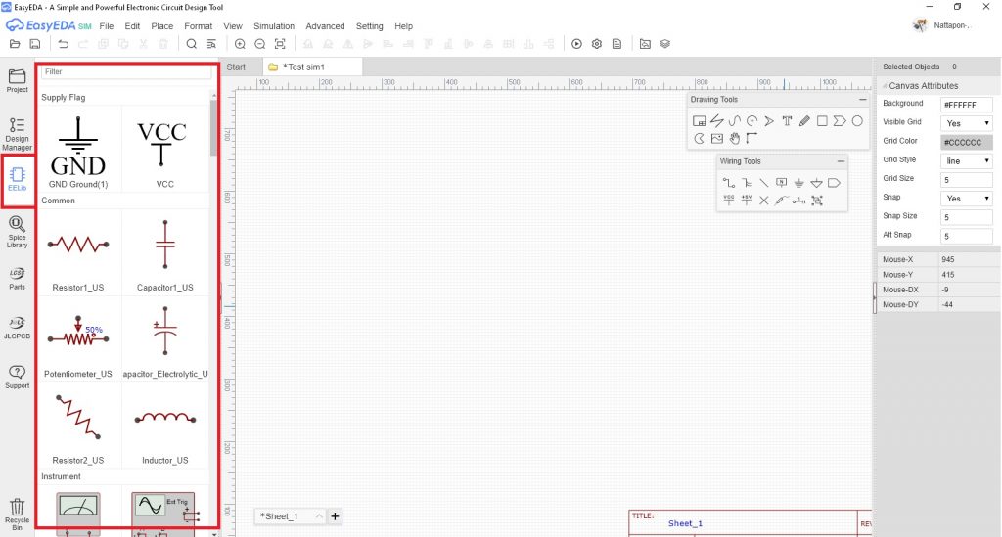Switch to the Start tab
Image resolution: width=1002 pixels, height=537 pixels.
236,67
